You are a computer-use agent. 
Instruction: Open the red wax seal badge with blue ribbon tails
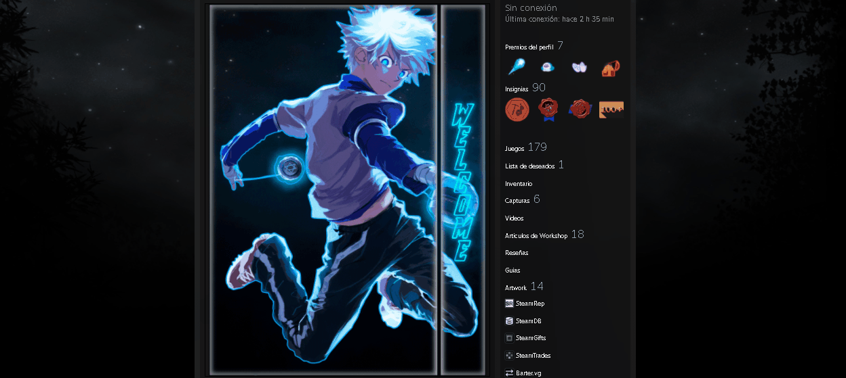coord(548,109)
